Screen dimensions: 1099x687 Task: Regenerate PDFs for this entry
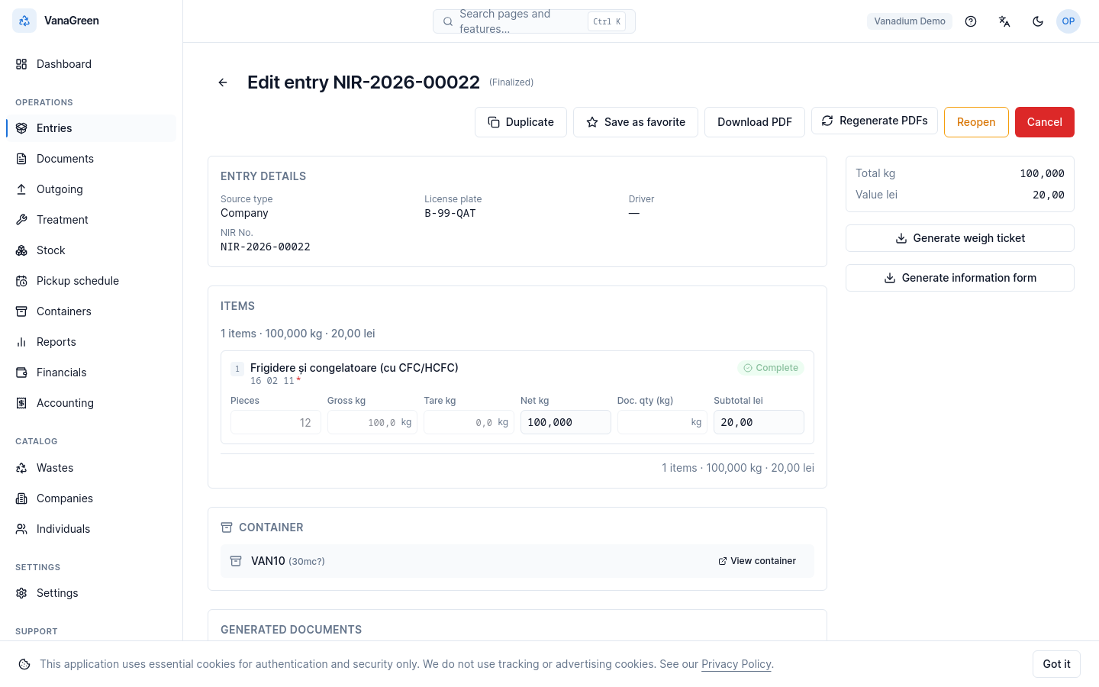point(875,121)
